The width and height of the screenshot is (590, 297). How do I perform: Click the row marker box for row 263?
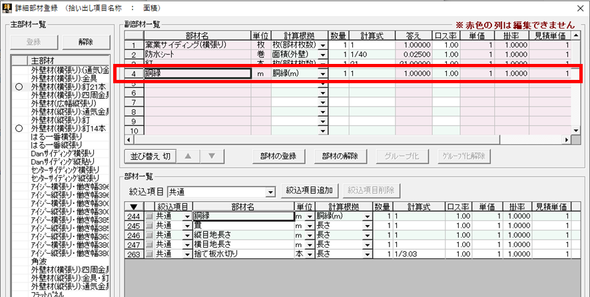coord(149,254)
